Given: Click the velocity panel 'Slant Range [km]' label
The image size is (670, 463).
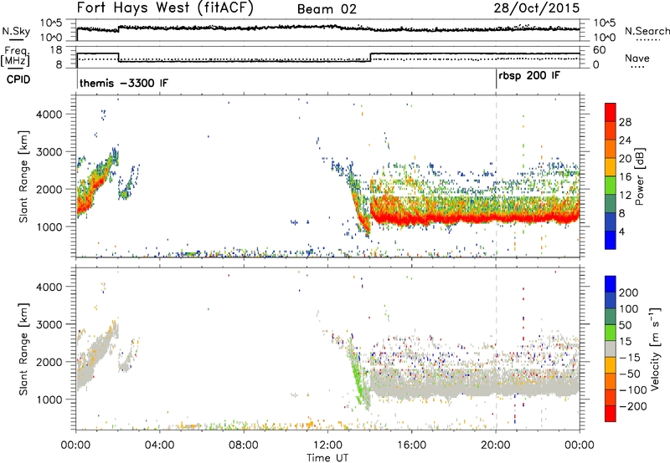Looking at the screenshot, I should (23, 349).
